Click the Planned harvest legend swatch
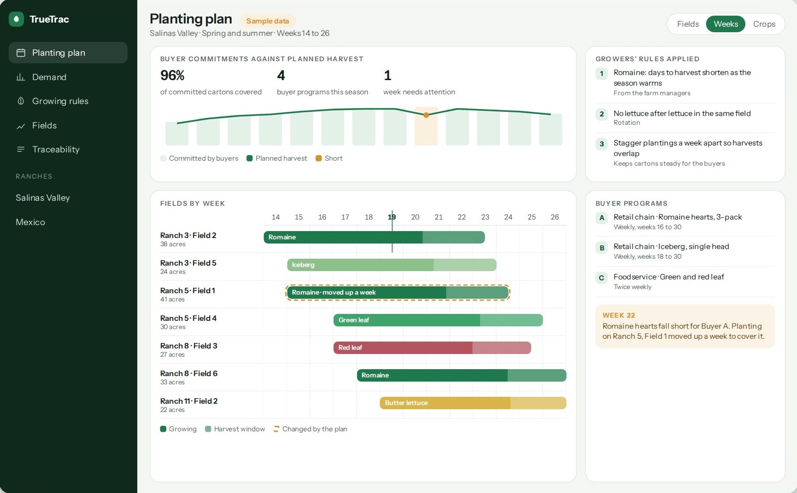The image size is (797, 493). [x=250, y=158]
